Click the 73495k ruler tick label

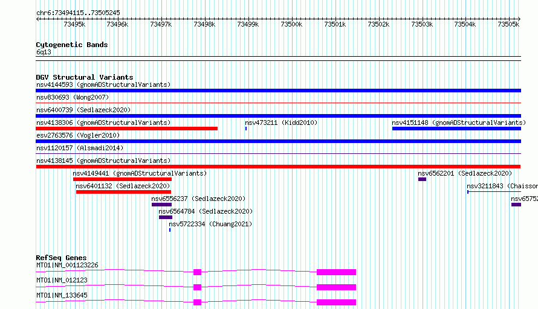(74, 24)
